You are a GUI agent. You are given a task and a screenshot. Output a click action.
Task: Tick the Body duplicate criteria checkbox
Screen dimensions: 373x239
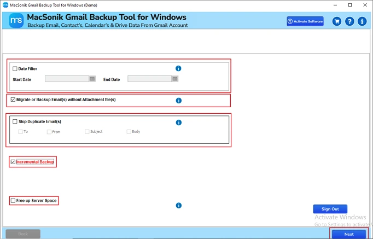pos(129,131)
